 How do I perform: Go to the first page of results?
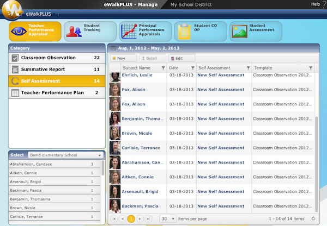click(114, 219)
